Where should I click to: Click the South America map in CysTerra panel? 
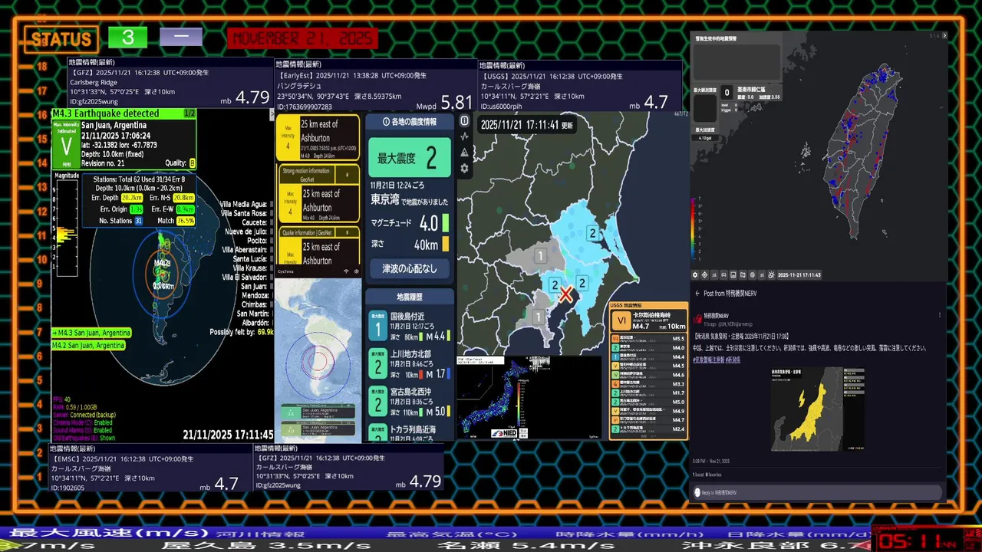point(318,360)
